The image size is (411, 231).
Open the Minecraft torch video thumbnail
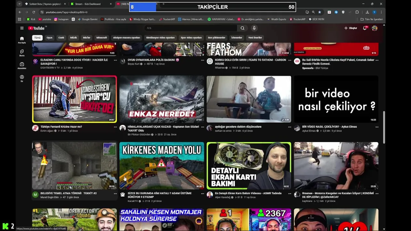(74, 166)
